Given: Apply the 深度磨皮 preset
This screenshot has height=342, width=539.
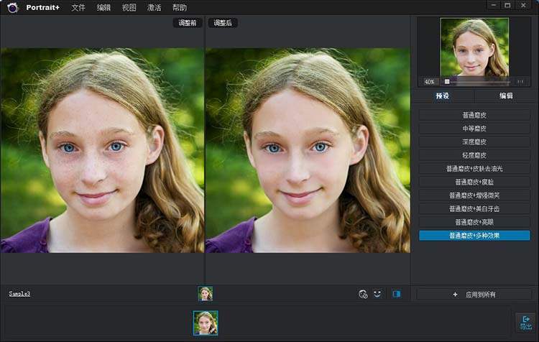Looking at the screenshot, I should 474,142.
